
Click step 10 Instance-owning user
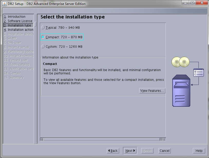(x=19, y=56)
